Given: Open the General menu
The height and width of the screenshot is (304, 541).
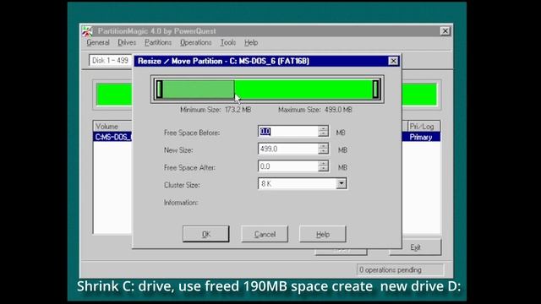Looking at the screenshot, I should 98,43.
